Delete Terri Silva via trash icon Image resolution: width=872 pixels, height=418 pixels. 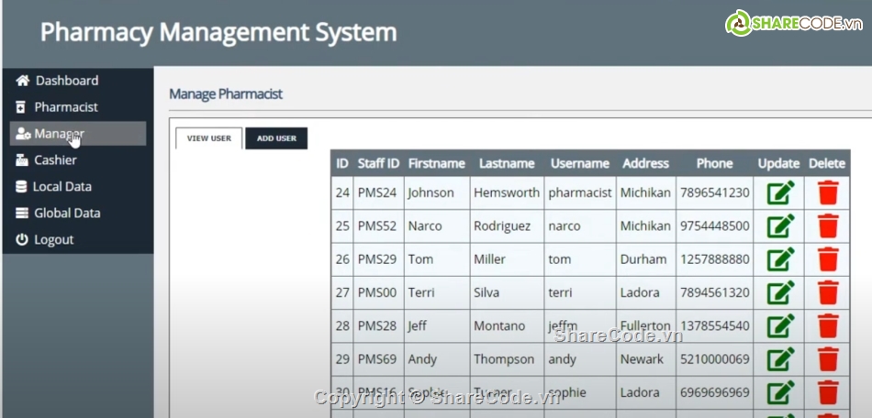[x=828, y=292]
